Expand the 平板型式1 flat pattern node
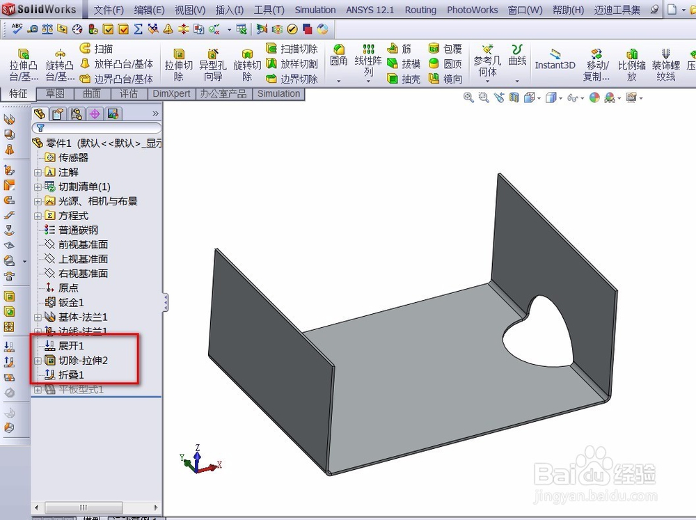The width and height of the screenshot is (696, 520). [38, 390]
